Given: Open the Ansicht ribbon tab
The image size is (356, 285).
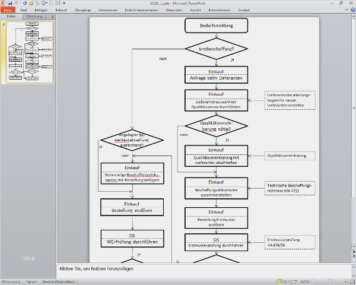Looking at the screenshot, I should (x=195, y=10).
